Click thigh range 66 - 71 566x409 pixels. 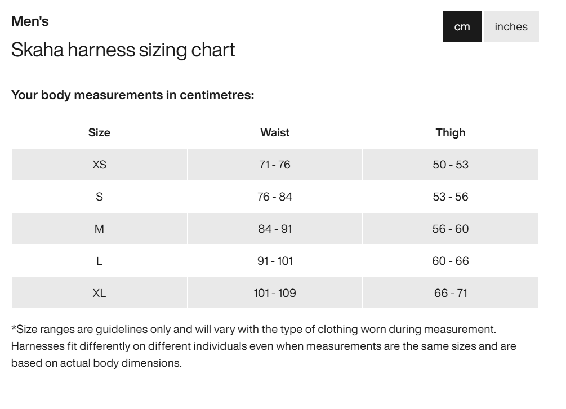pyautogui.click(x=451, y=293)
